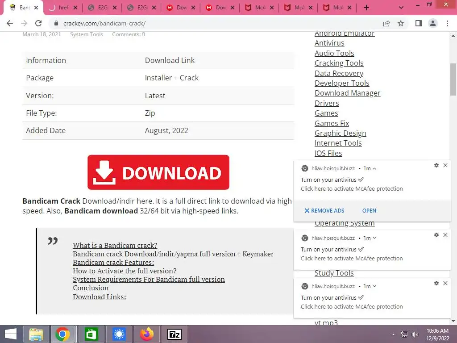Open the Audio Tools category
Image resolution: width=457 pixels, height=343 pixels.
pyautogui.click(x=334, y=54)
